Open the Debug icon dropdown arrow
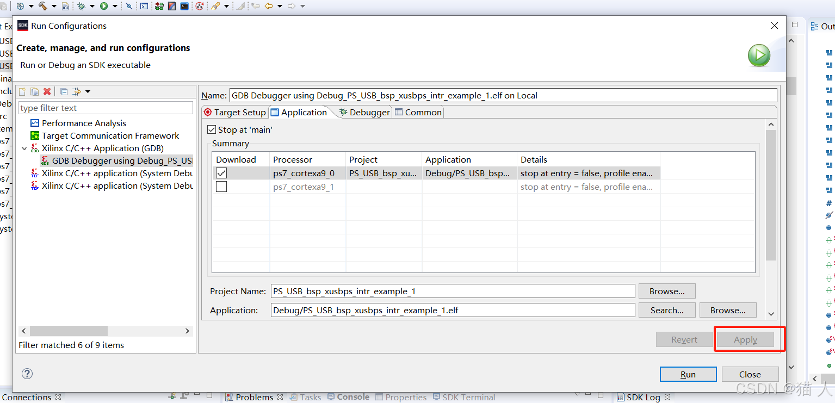 [92, 7]
